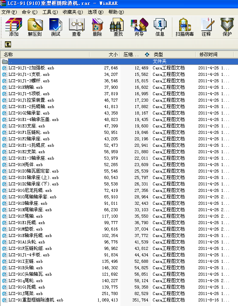Image resolution: width=238 pixels, height=306 pixels.
Task: Click the sort arrow in Packed column
Action: [x=147, y=55]
